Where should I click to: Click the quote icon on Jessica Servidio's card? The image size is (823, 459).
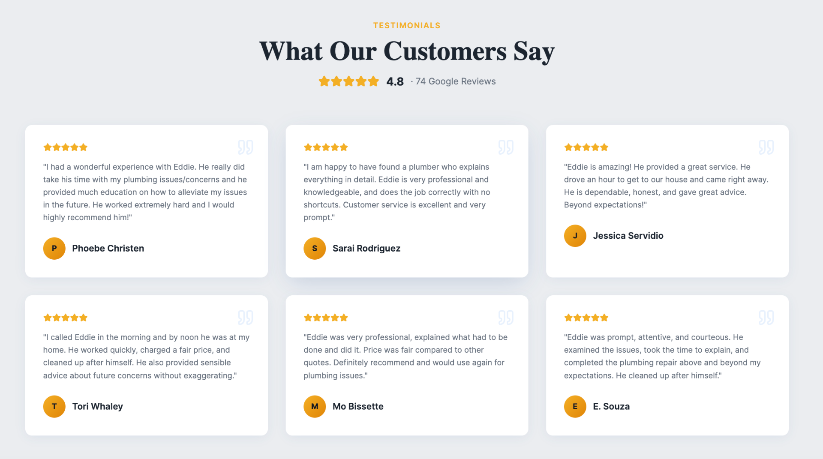766,147
